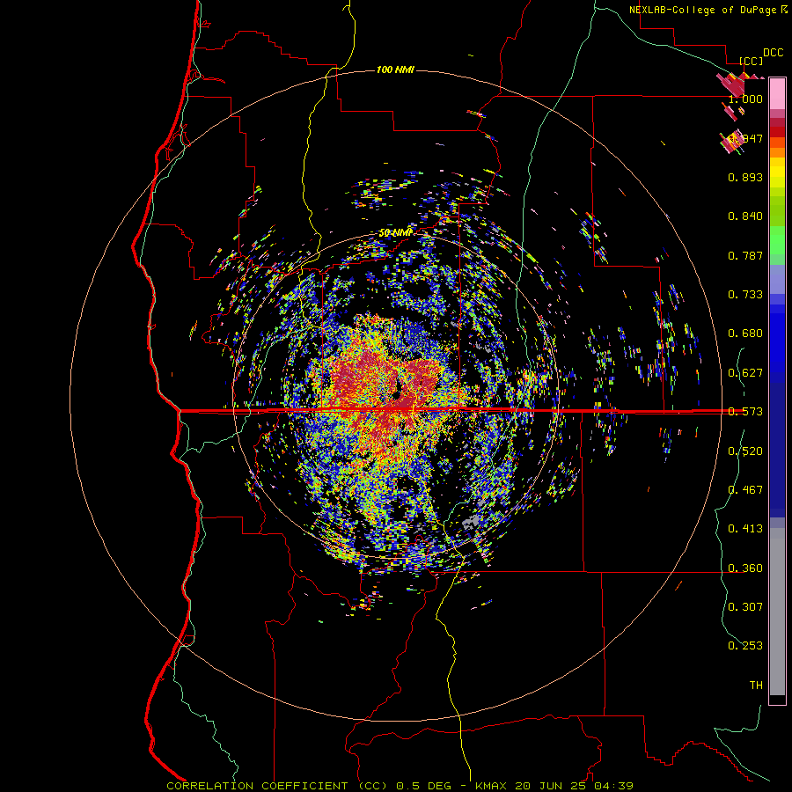The width and height of the screenshot is (792, 792).
Task: Click the 0.360 legend value
Action: tap(745, 568)
